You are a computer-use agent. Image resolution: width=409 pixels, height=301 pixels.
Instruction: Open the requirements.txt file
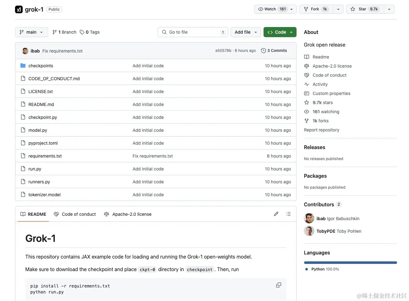45,156
